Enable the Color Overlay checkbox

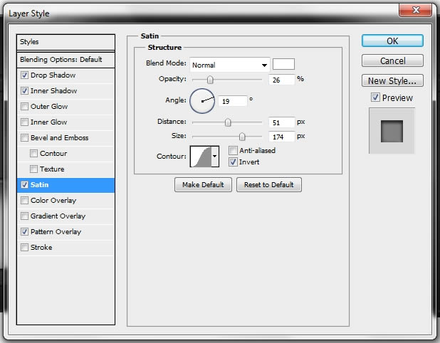click(24, 201)
